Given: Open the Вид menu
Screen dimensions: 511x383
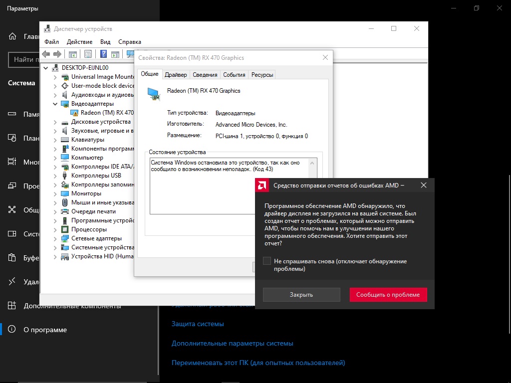Looking at the screenshot, I should point(105,42).
